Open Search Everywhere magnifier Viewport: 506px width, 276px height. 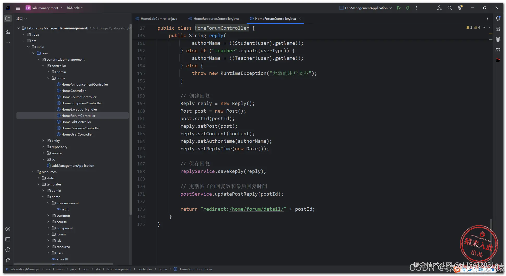point(450,8)
